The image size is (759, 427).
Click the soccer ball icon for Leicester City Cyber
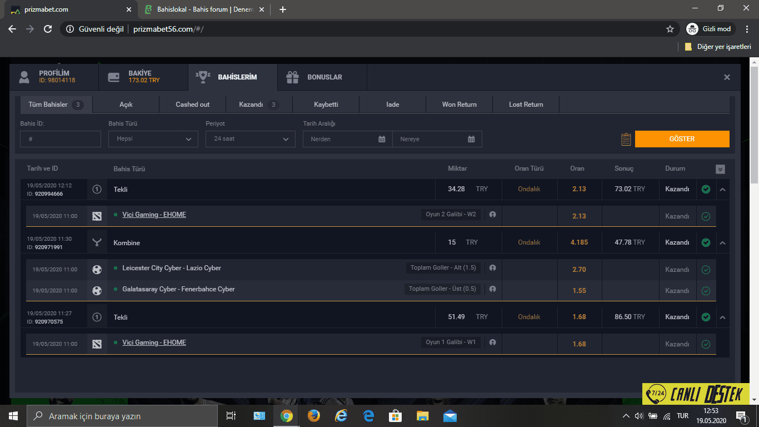point(97,270)
